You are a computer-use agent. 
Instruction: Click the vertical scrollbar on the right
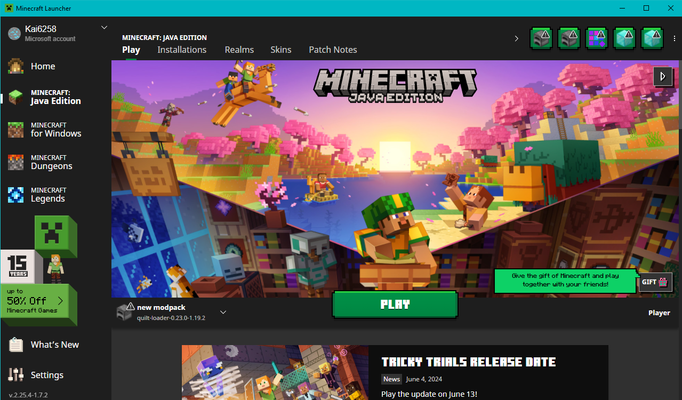click(679, 96)
